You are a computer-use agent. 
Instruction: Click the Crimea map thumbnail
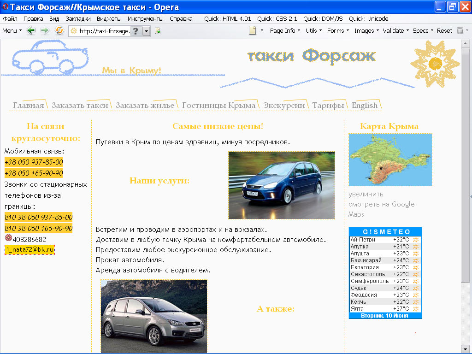coord(390,159)
